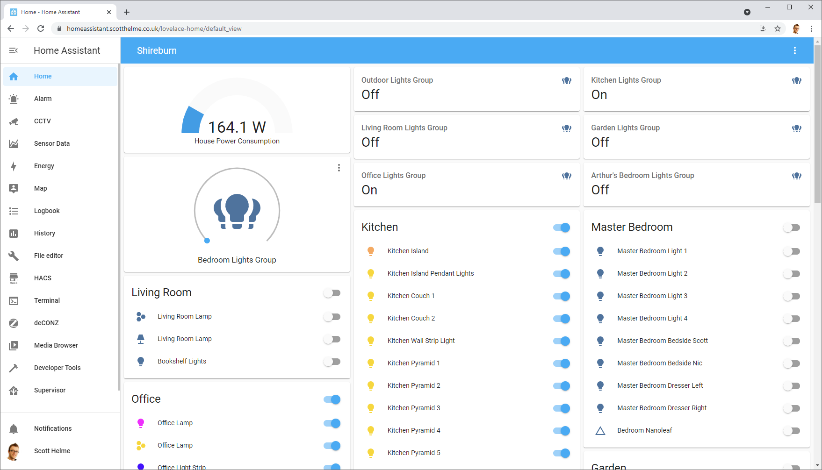Viewport: 822px width, 470px height.
Task: Open the Alarm panel in sidebar
Action: (43, 99)
